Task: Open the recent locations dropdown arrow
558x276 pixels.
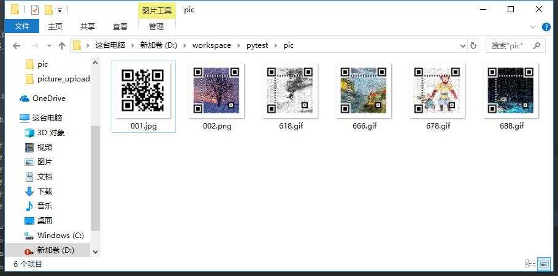Action: click(50, 45)
